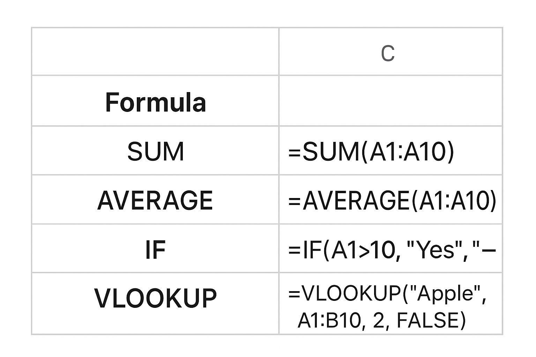Click the border below the C header row
This screenshot has height=357, width=536.
pyautogui.click(x=267, y=75)
